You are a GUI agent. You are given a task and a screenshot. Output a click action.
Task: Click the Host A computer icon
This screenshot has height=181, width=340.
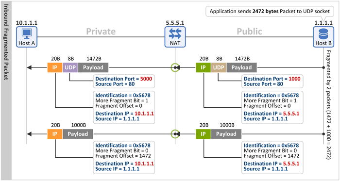coord(27,37)
